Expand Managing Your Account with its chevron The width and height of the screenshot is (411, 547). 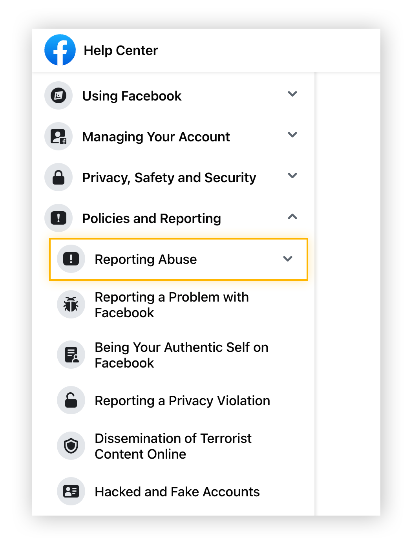(x=292, y=135)
